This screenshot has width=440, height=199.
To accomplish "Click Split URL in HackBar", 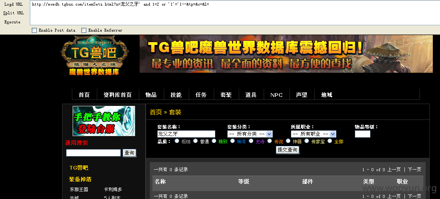I will pyautogui.click(x=14, y=13).
